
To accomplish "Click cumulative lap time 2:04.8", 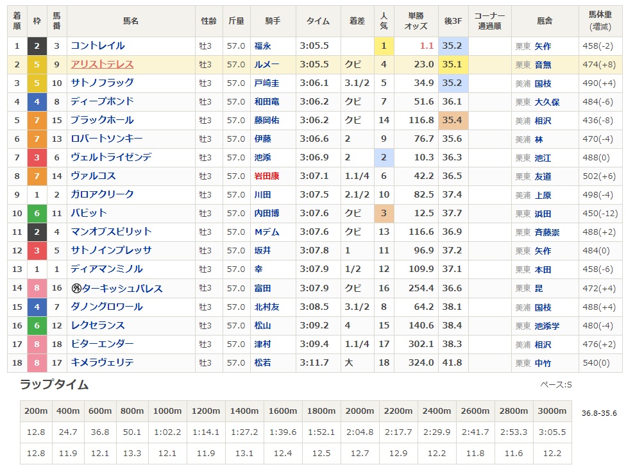I will tap(360, 432).
